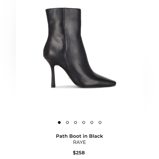The height and width of the screenshot is (159, 159).
Task: Jump to the third carousel image dot
Action: point(75,123)
